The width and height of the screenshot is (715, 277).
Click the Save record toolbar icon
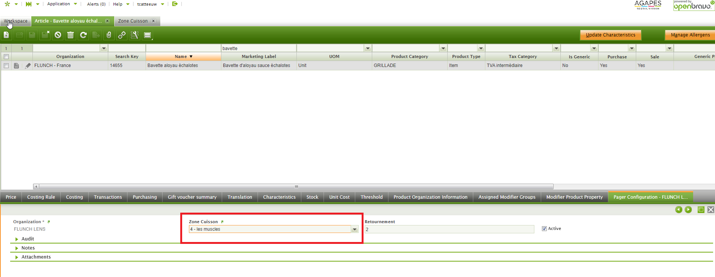coord(32,35)
